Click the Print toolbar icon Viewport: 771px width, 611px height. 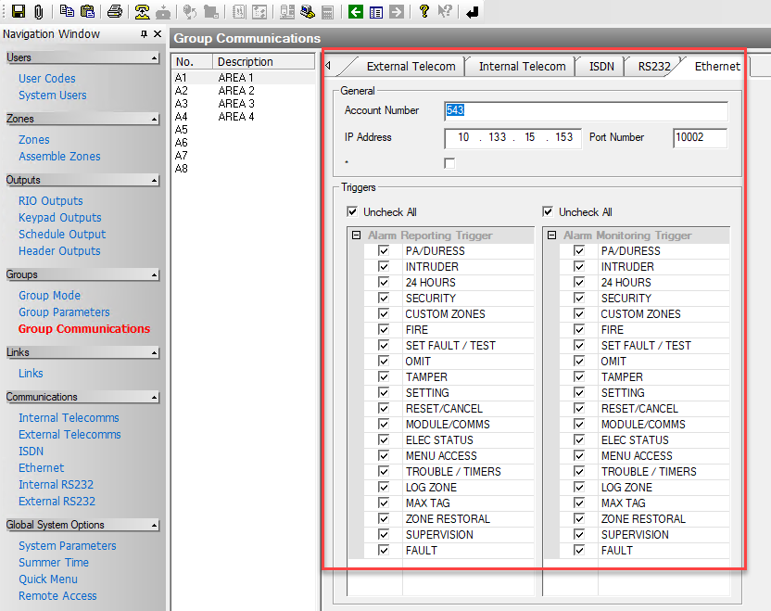[x=114, y=11]
